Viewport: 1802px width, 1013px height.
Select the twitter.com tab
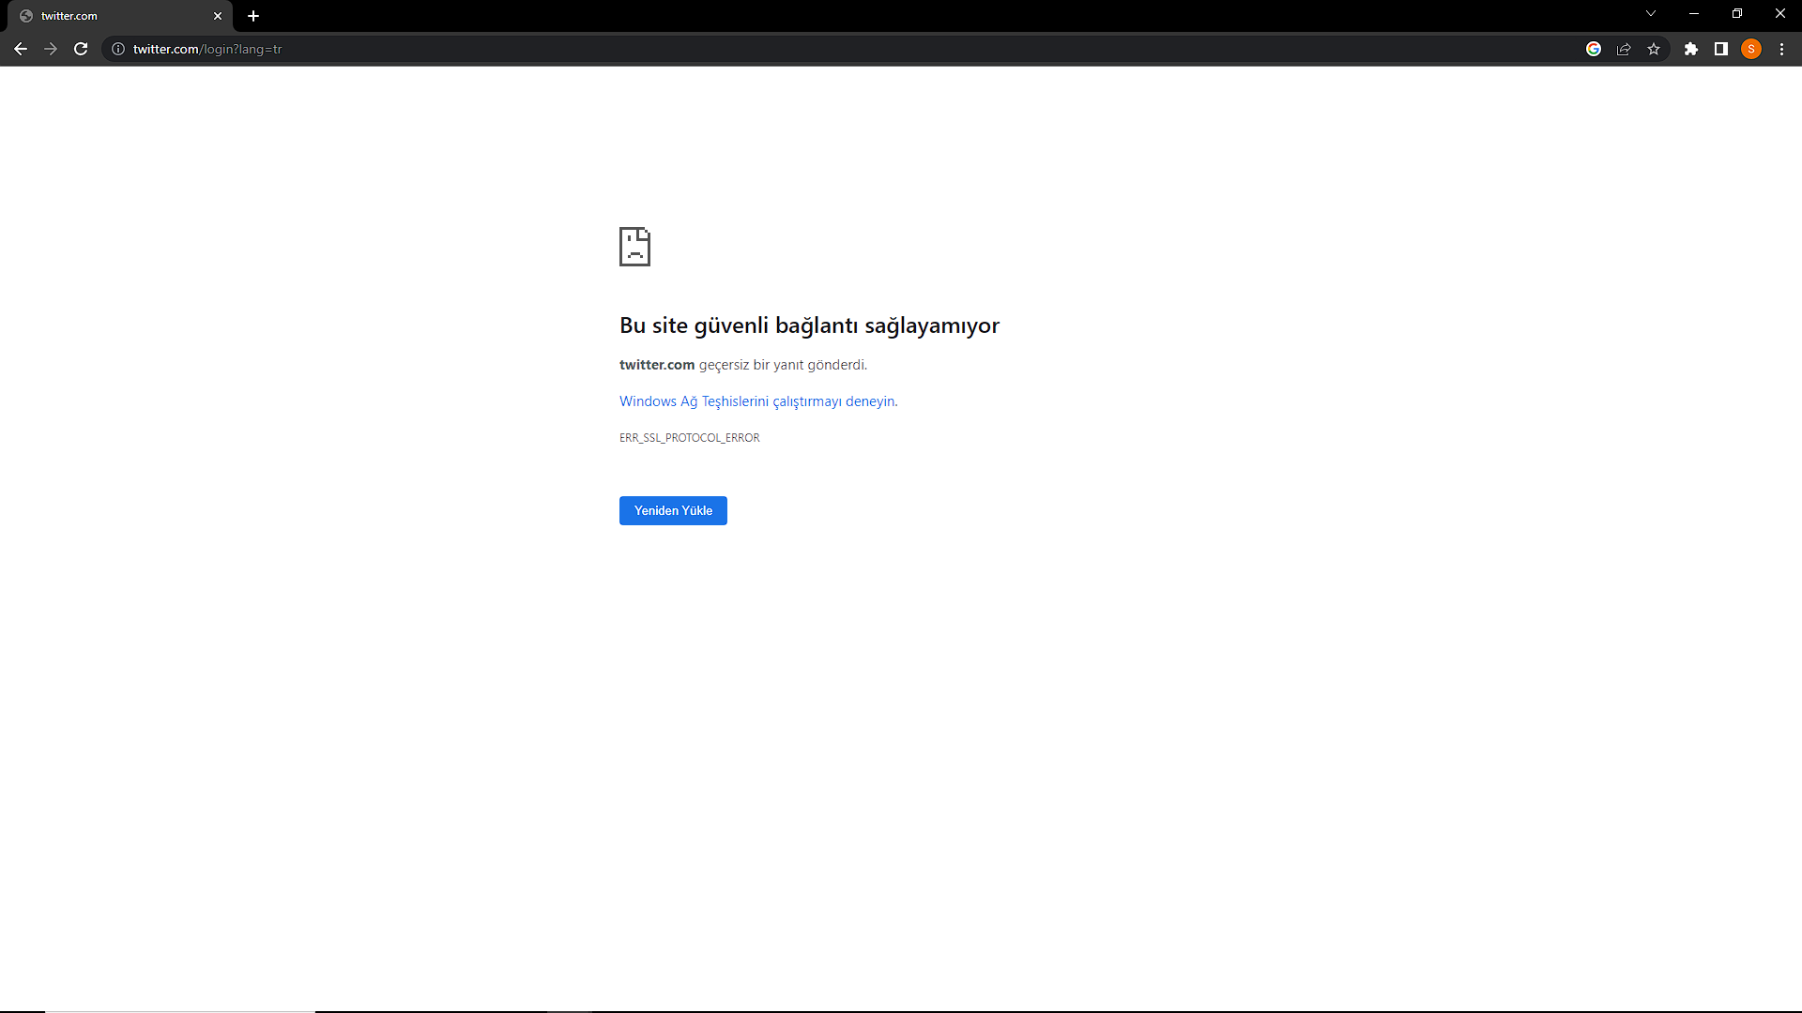pos(103,16)
